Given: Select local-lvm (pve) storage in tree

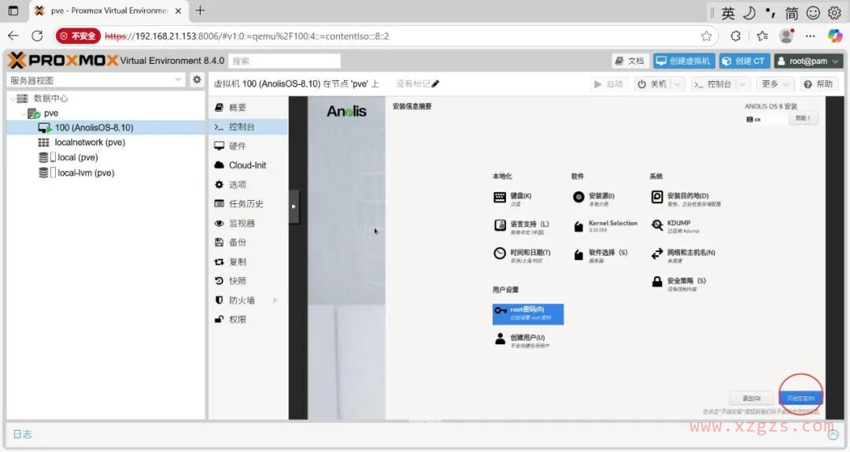Looking at the screenshot, I should [85, 172].
